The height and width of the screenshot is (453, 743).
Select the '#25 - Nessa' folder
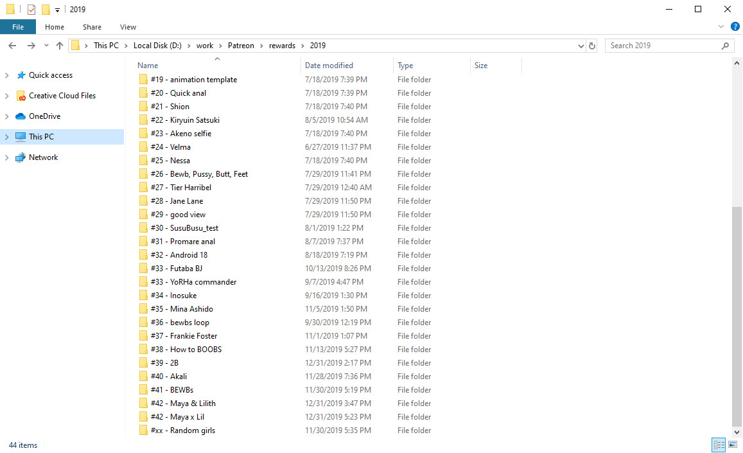click(x=170, y=161)
